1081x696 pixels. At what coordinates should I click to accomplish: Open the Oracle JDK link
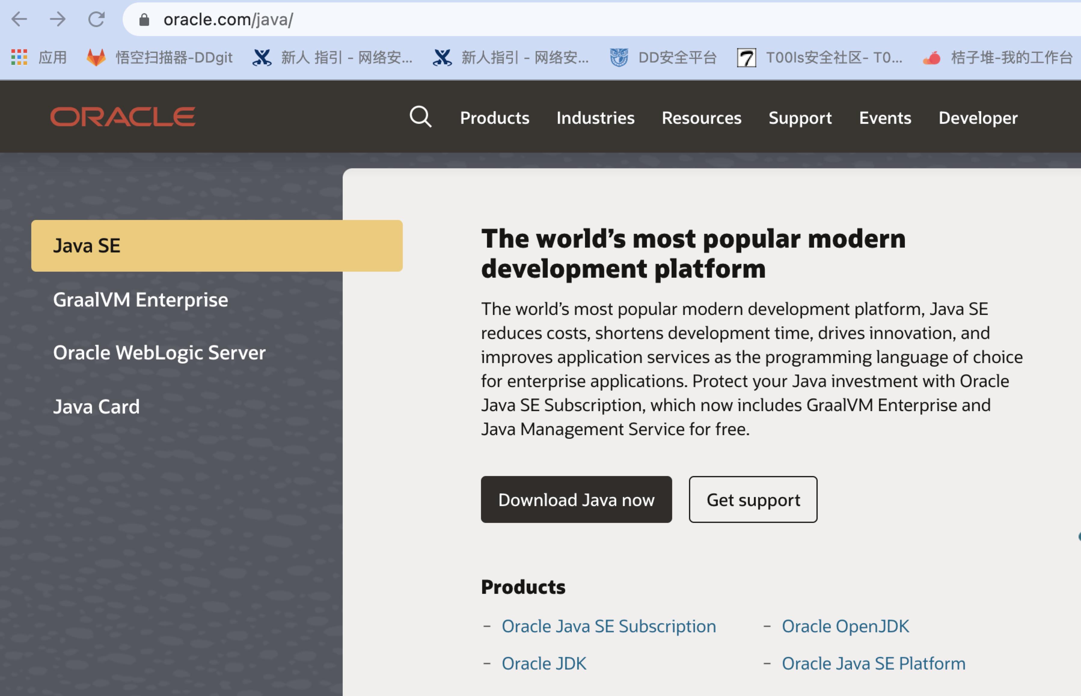click(x=544, y=664)
